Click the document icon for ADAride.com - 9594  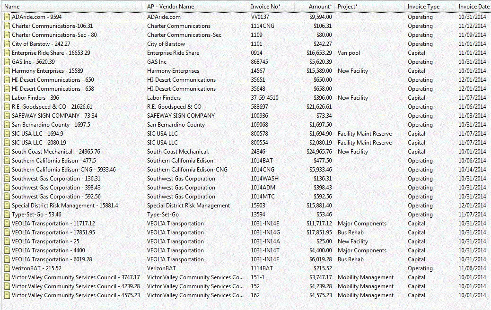pyautogui.click(x=7, y=17)
